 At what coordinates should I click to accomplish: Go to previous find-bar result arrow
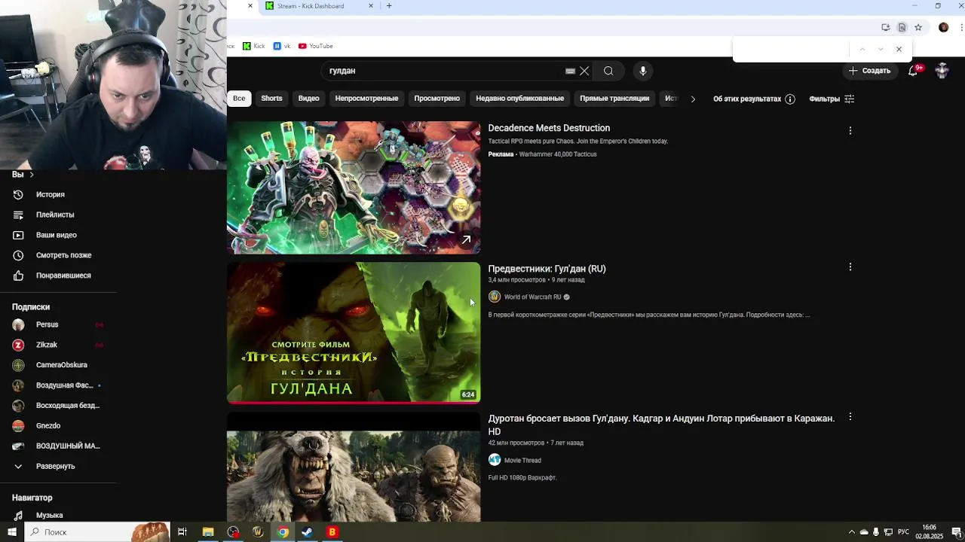pyautogui.click(x=862, y=49)
